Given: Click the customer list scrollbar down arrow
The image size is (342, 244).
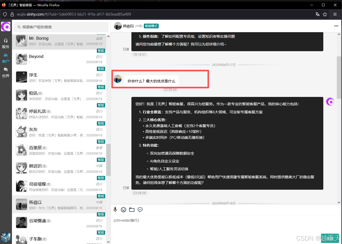Looking at the screenshot, I should point(108,242).
